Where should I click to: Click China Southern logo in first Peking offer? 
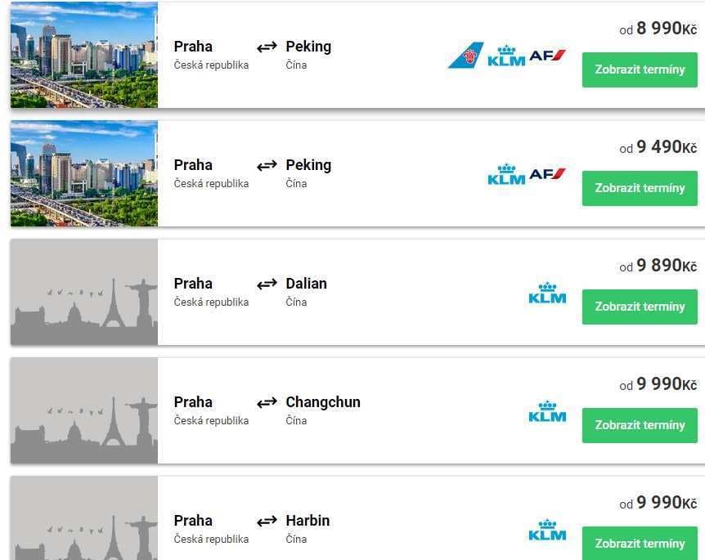pos(466,56)
